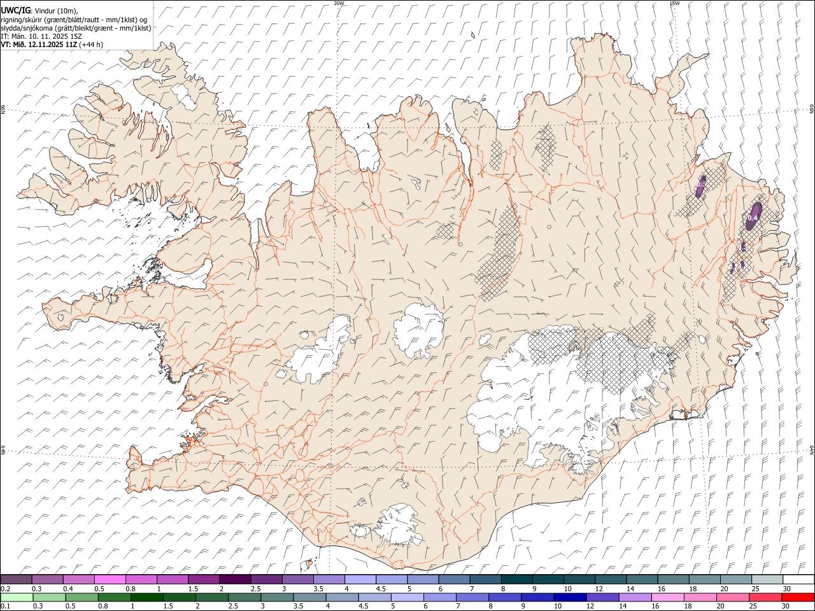Select the darkest green 1–1.5 swatch in lower scale

pos(146,597)
